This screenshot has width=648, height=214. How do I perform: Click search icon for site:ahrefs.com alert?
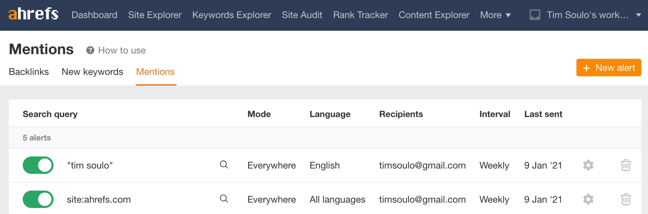coord(224,199)
